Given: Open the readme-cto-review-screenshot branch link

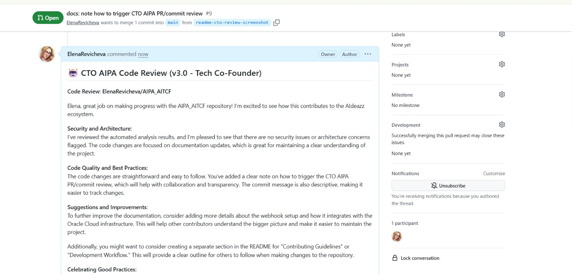Looking at the screenshot, I should [x=232, y=23].
